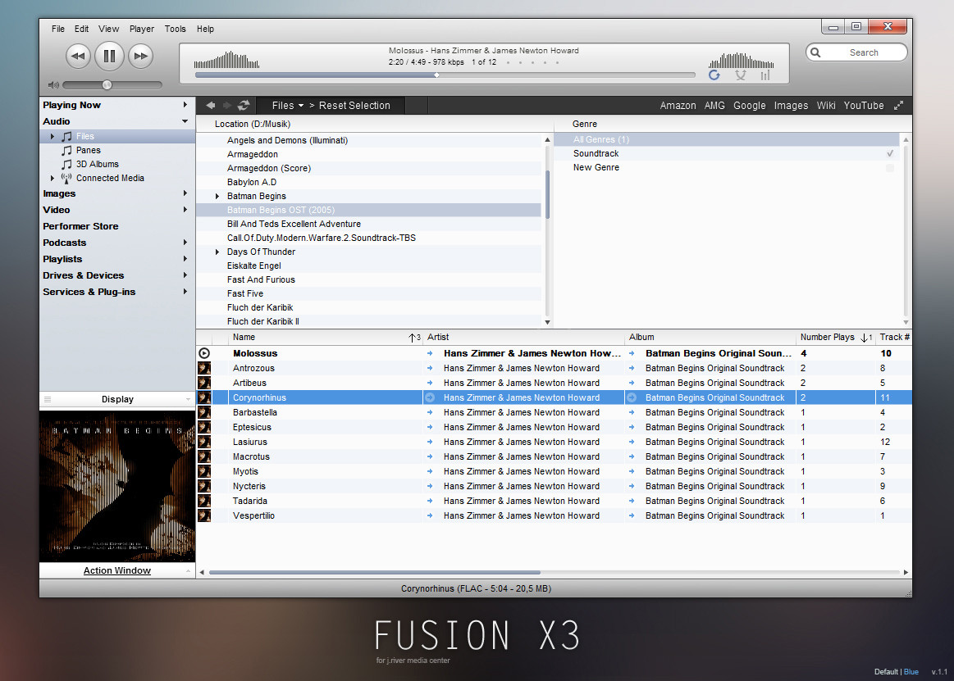Expand the Video section arrow
This screenshot has width=954, height=681.
pos(185,210)
